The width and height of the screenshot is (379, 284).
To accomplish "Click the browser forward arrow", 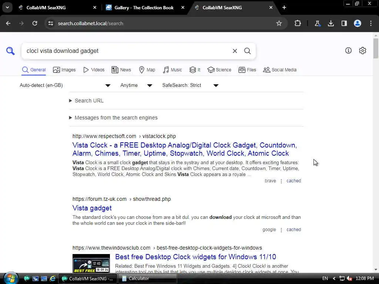I will [21, 23].
